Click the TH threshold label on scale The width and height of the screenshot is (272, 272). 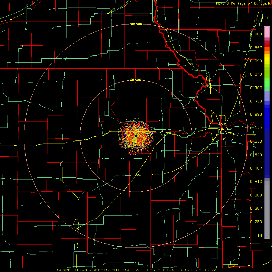[x=260, y=235]
